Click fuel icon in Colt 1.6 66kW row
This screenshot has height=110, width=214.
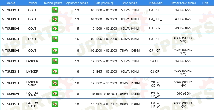click(x=55, y=39)
